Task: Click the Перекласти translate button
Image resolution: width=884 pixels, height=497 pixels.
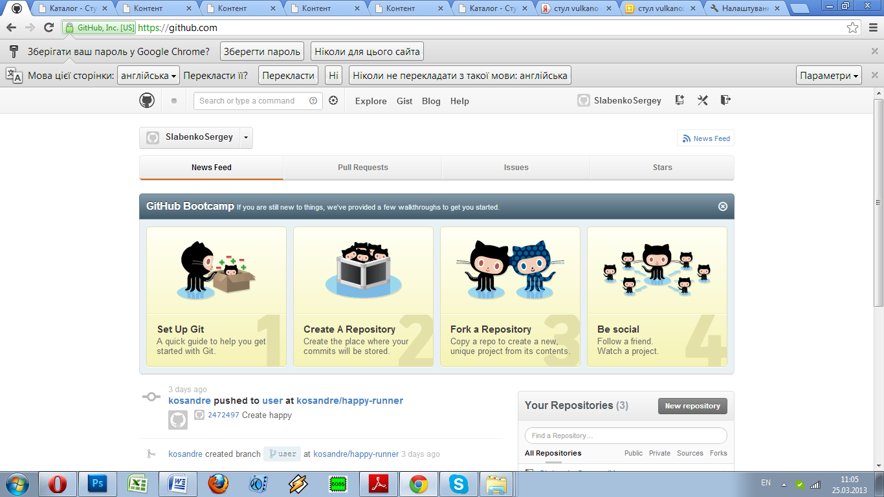Action: 289,76
